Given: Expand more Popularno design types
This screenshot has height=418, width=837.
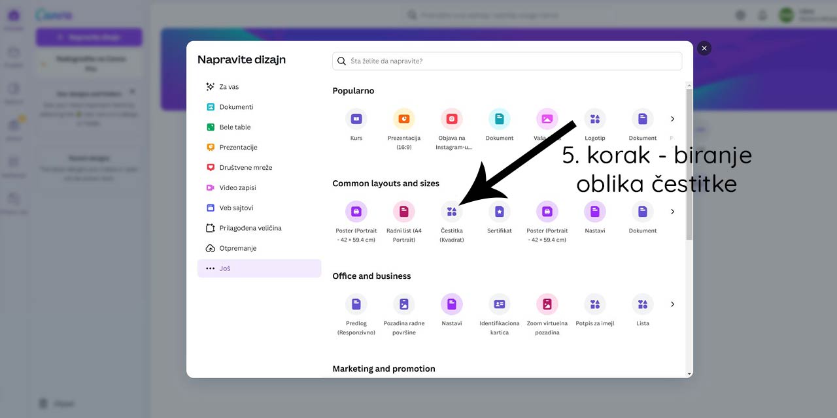Looking at the screenshot, I should point(672,119).
